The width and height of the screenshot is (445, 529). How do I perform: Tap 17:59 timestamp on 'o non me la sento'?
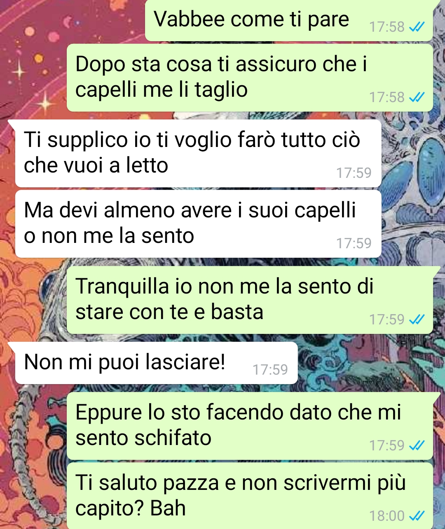(x=354, y=243)
